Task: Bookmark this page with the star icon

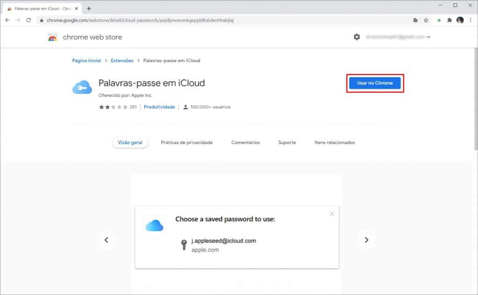Action: [426, 20]
